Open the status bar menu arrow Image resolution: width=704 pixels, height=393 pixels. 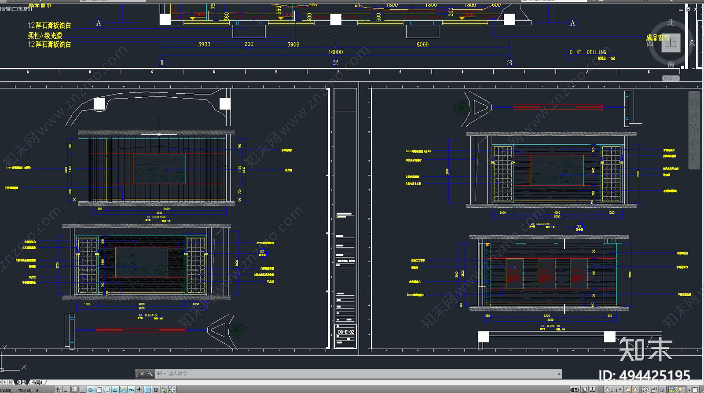pyautogui.click(x=689, y=389)
